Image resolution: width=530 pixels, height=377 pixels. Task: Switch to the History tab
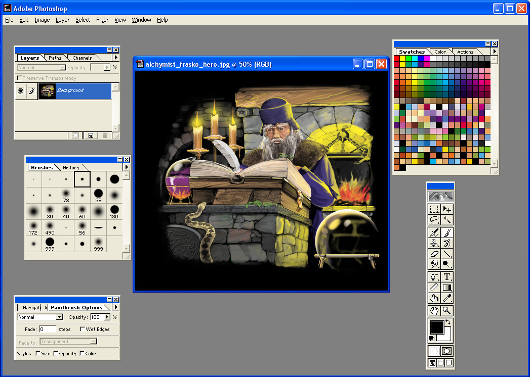tap(71, 167)
